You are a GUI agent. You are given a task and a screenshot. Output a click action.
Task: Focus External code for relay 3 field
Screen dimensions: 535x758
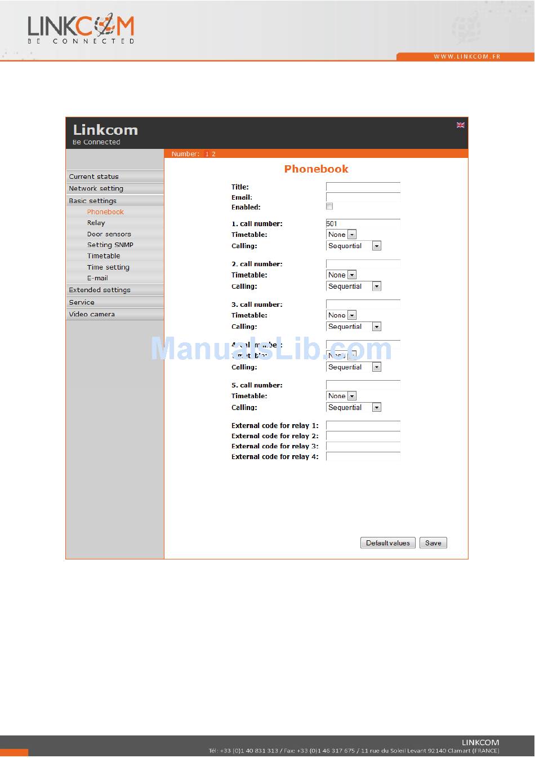pos(363,446)
